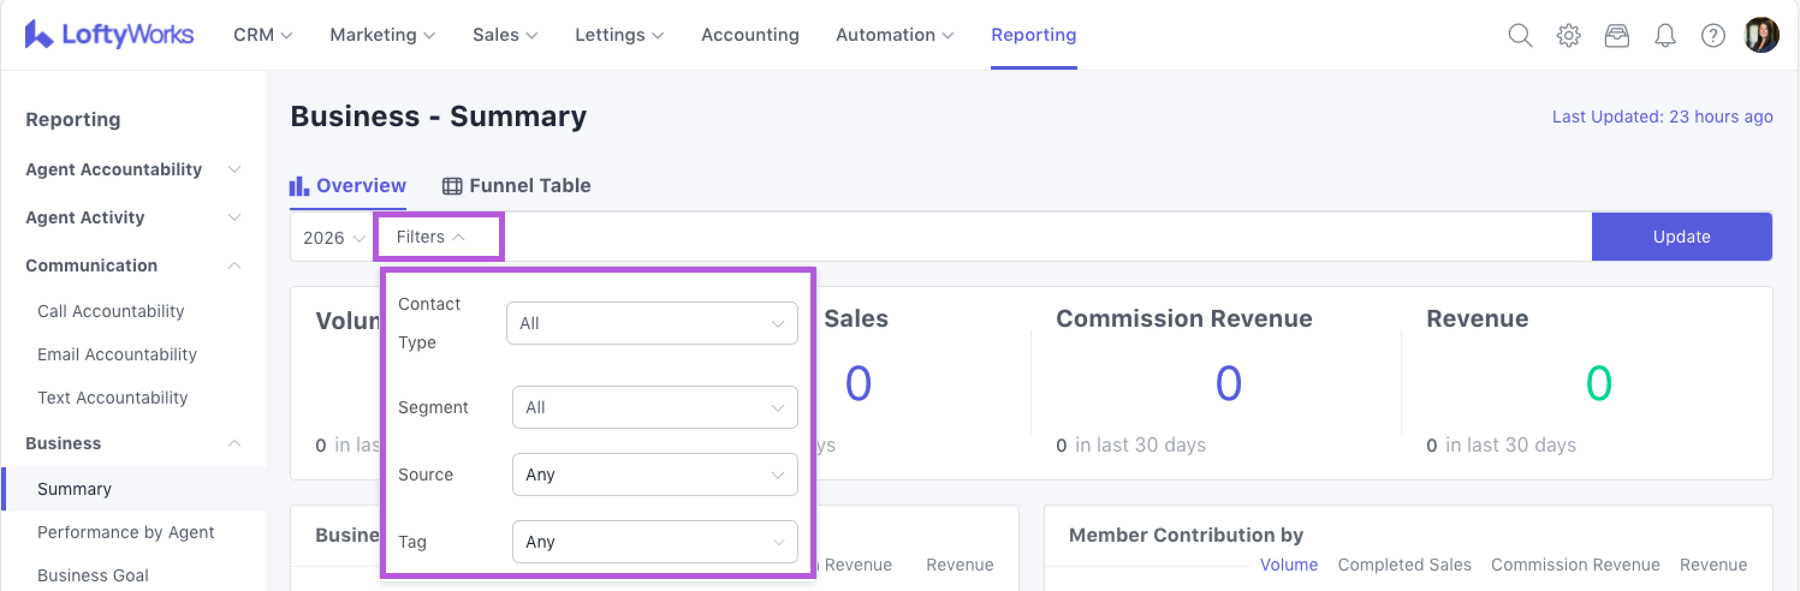Open the Segment dropdown
1800x591 pixels.
tap(654, 407)
